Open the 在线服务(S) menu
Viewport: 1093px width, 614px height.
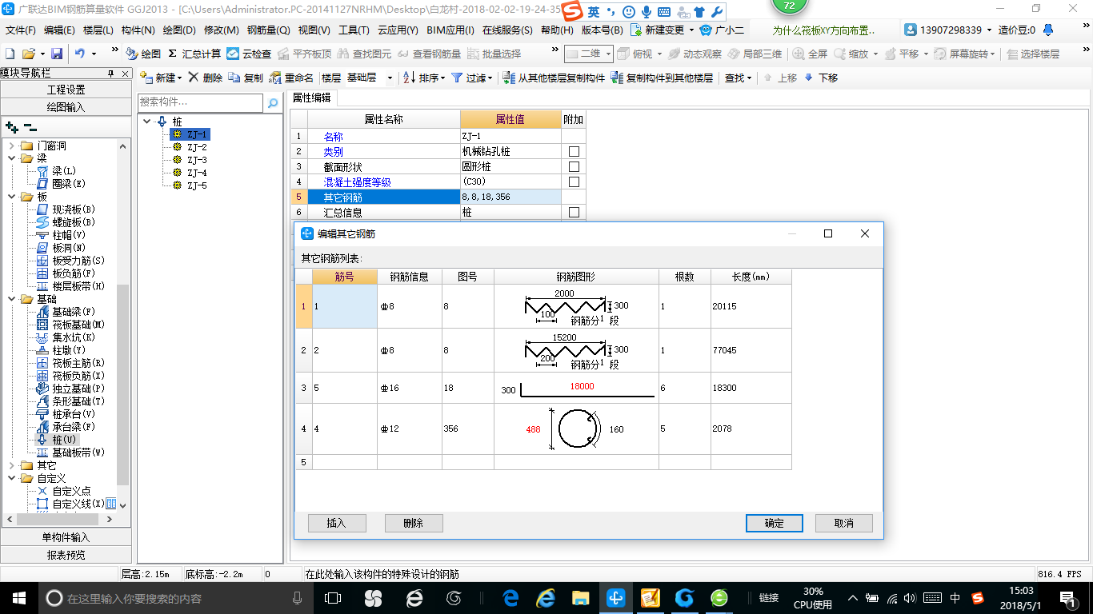tap(507, 30)
